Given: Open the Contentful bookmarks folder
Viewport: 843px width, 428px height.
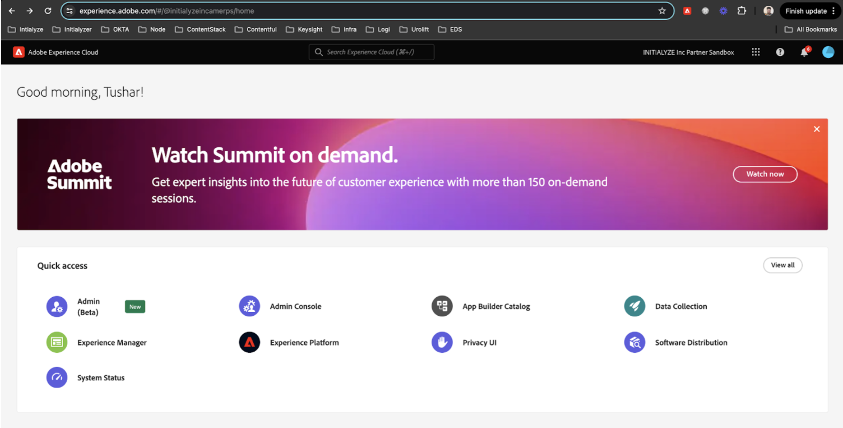Looking at the screenshot, I should pos(256,29).
